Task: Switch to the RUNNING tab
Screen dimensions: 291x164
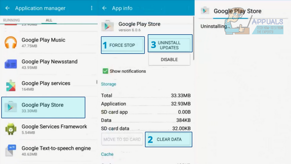Action: pyautogui.click(x=11, y=20)
